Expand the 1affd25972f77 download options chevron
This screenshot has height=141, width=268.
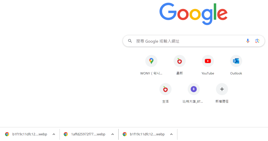click(113, 134)
